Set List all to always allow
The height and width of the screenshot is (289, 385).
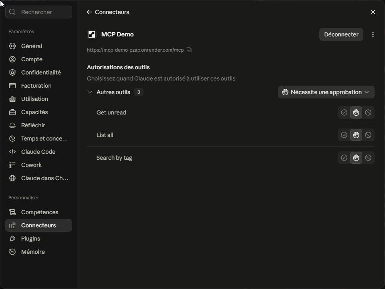[x=344, y=135]
